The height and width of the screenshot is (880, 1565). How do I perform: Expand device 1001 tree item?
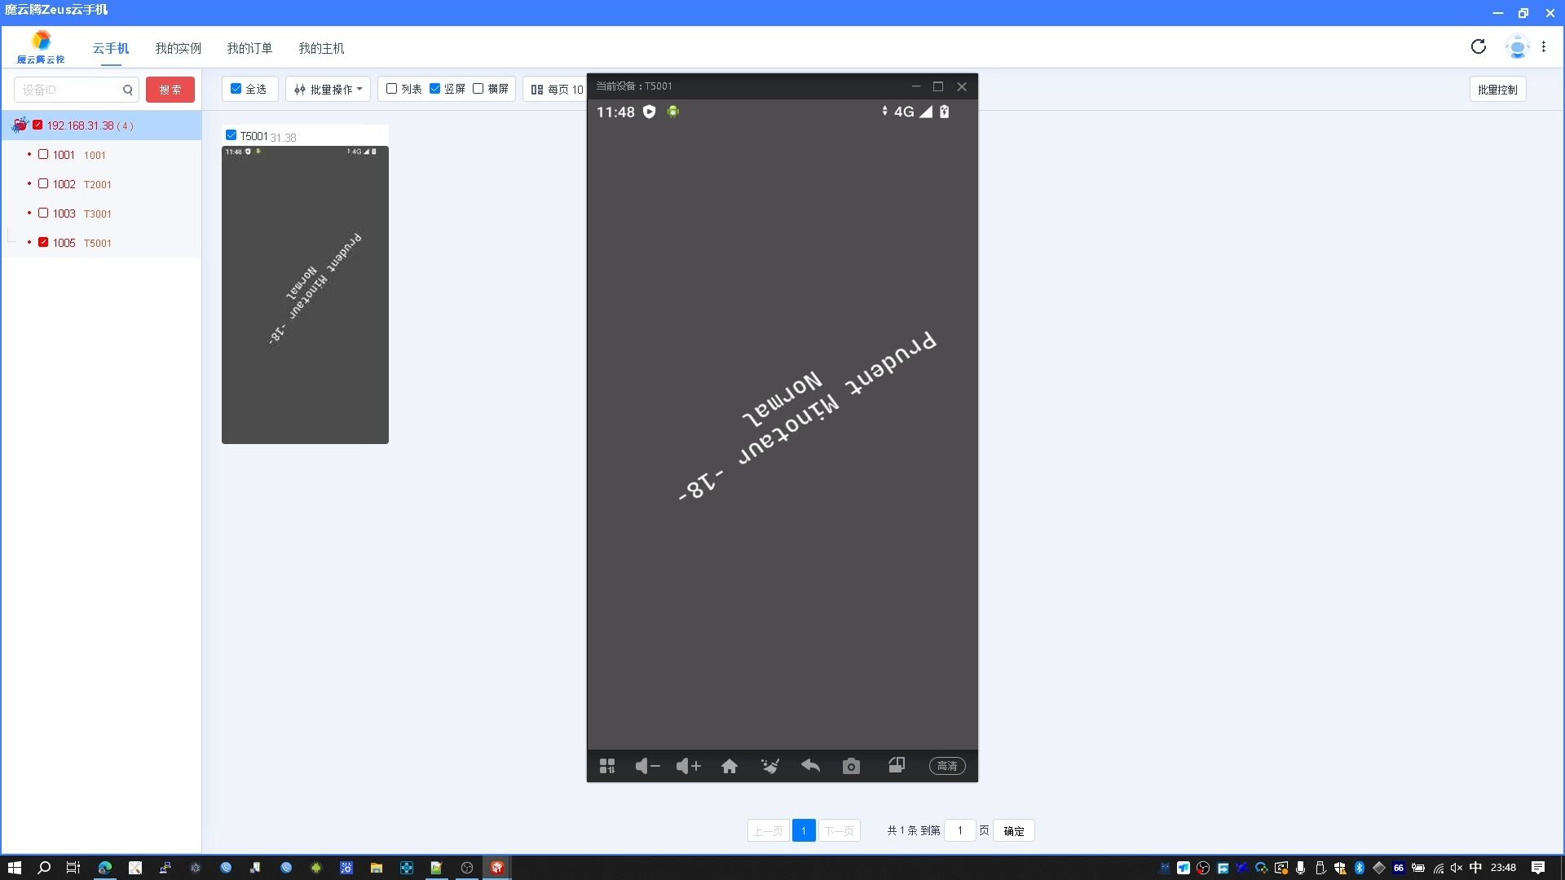click(x=31, y=154)
